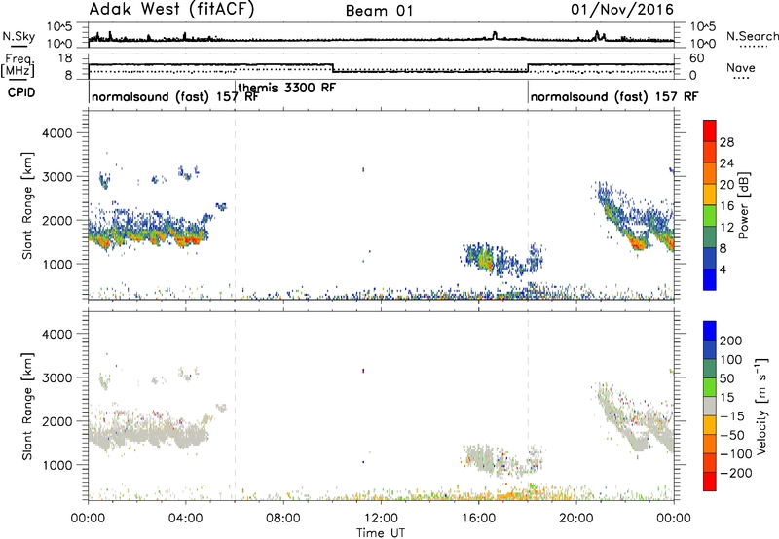Click the "12:00" time tick label
779x539 pixels.
(x=381, y=519)
